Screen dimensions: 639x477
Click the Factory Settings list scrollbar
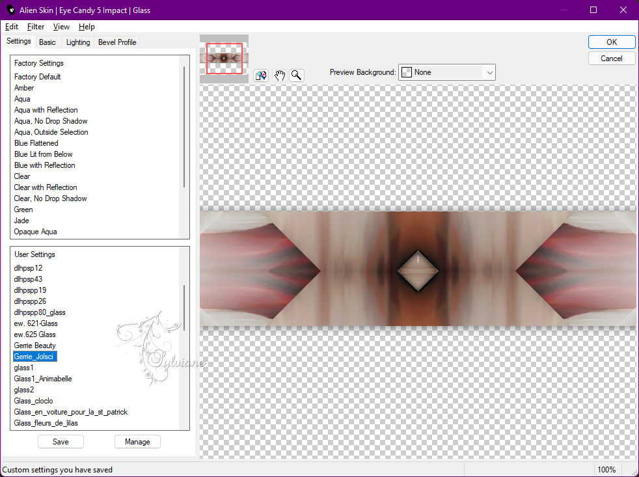pos(184,127)
